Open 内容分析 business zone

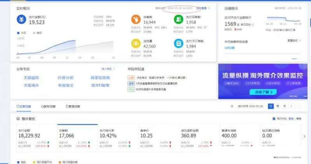click(66, 78)
